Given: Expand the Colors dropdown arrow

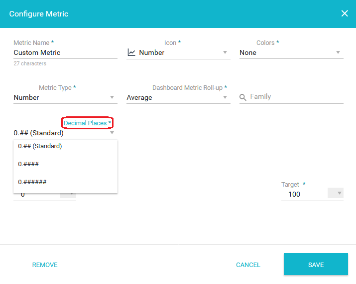Looking at the screenshot, I should click(338, 52).
